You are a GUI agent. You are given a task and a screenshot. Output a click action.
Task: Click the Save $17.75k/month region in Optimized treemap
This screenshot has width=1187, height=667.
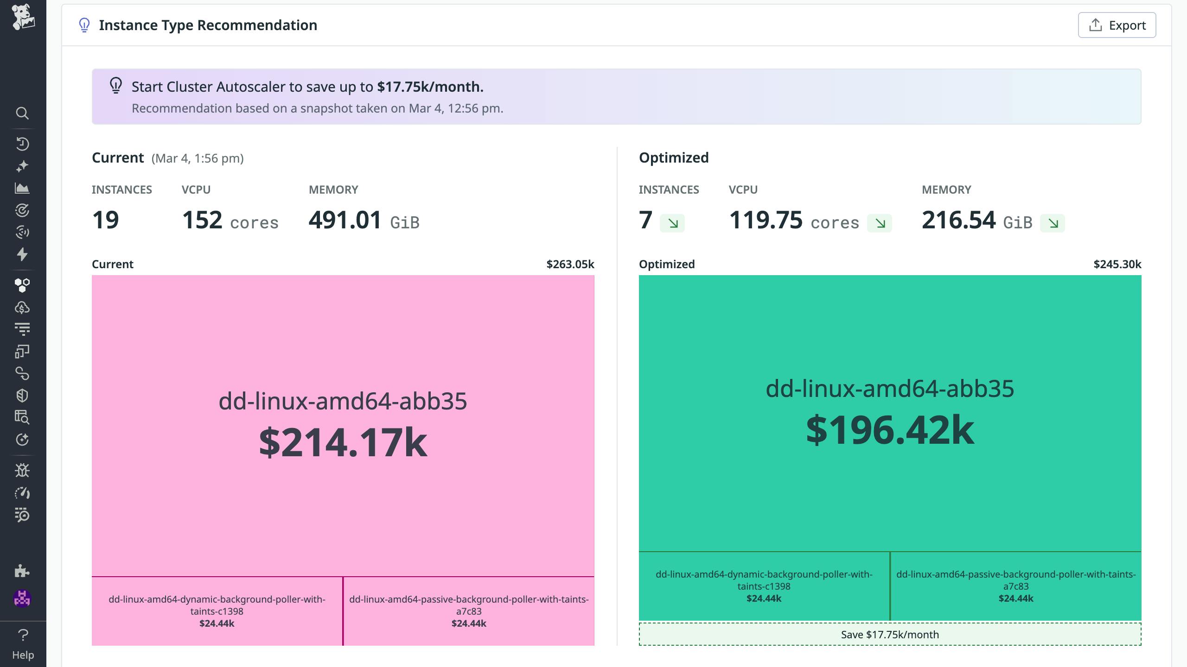click(890, 635)
